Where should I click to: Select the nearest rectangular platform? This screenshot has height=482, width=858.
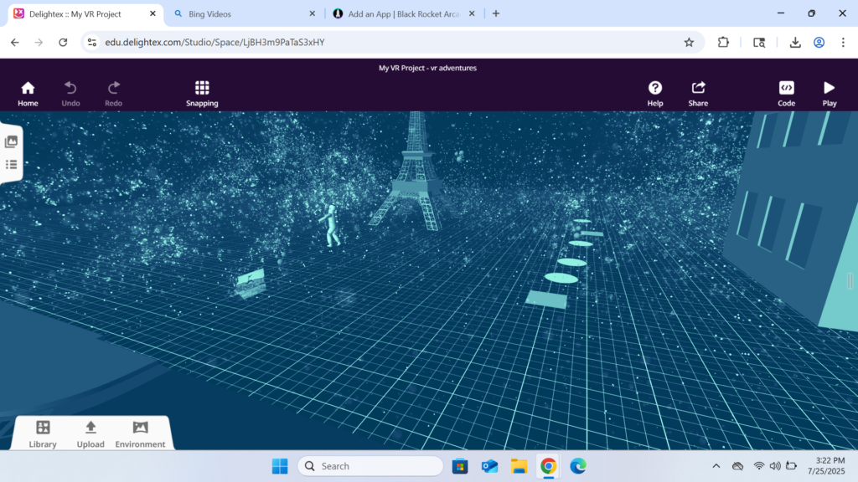(x=546, y=300)
